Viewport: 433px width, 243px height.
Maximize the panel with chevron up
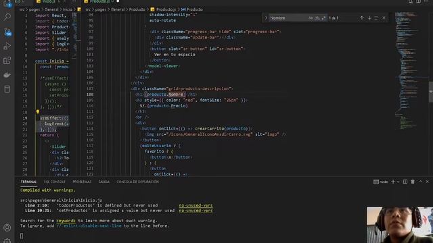421,182
